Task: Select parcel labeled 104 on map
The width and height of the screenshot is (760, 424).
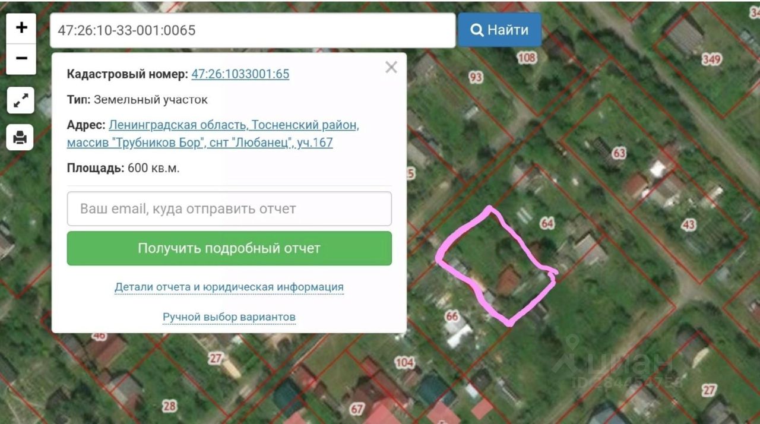Action: click(x=404, y=362)
